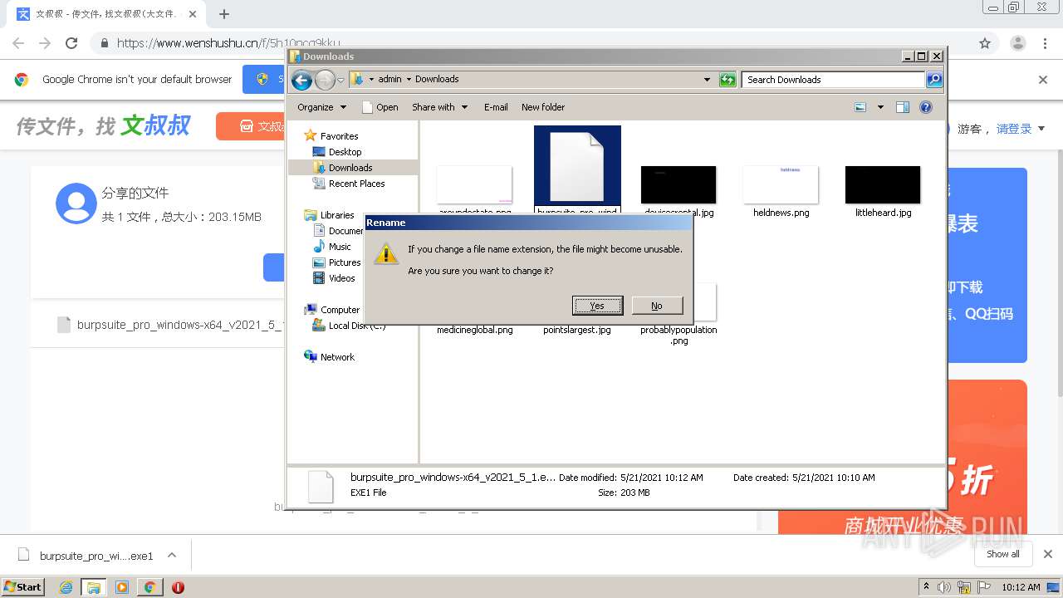Open Windows Media Player taskbar icon
The width and height of the screenshot is (1063, 598).
pos(122,587)
